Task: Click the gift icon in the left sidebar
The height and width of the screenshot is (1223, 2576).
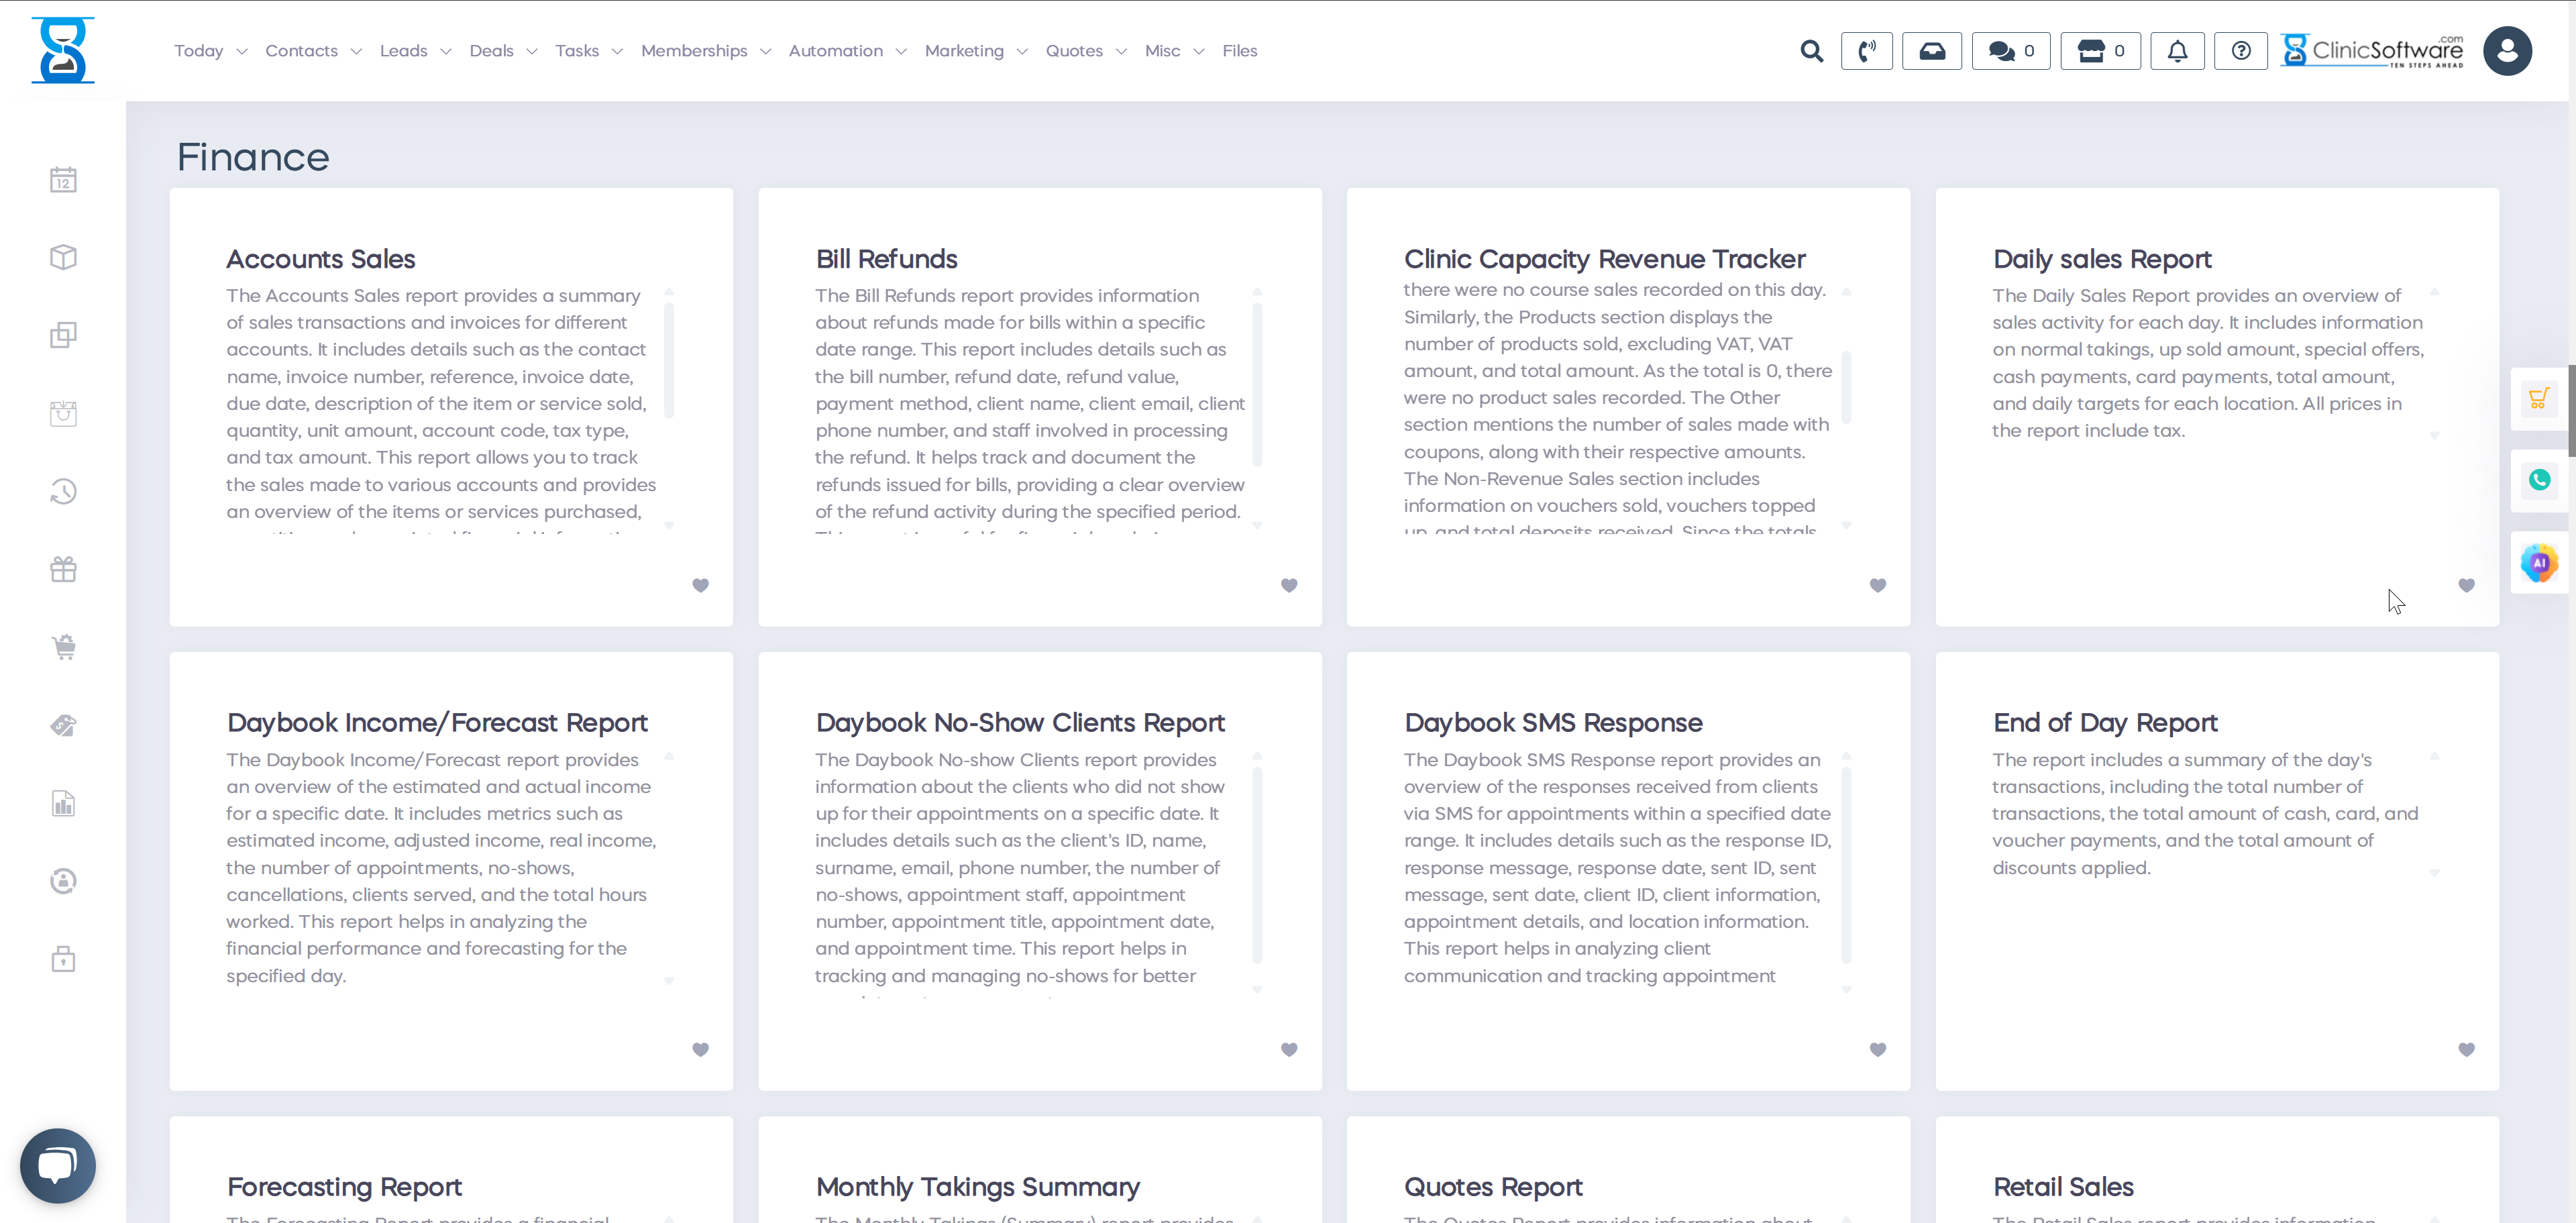Action: pos(62,569)
